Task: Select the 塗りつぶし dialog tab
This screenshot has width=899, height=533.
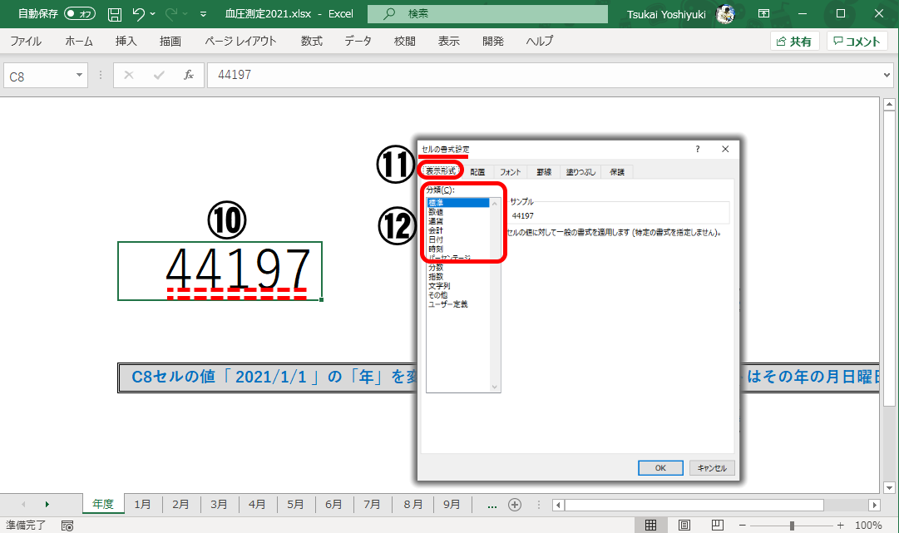Action: point(580,172)
